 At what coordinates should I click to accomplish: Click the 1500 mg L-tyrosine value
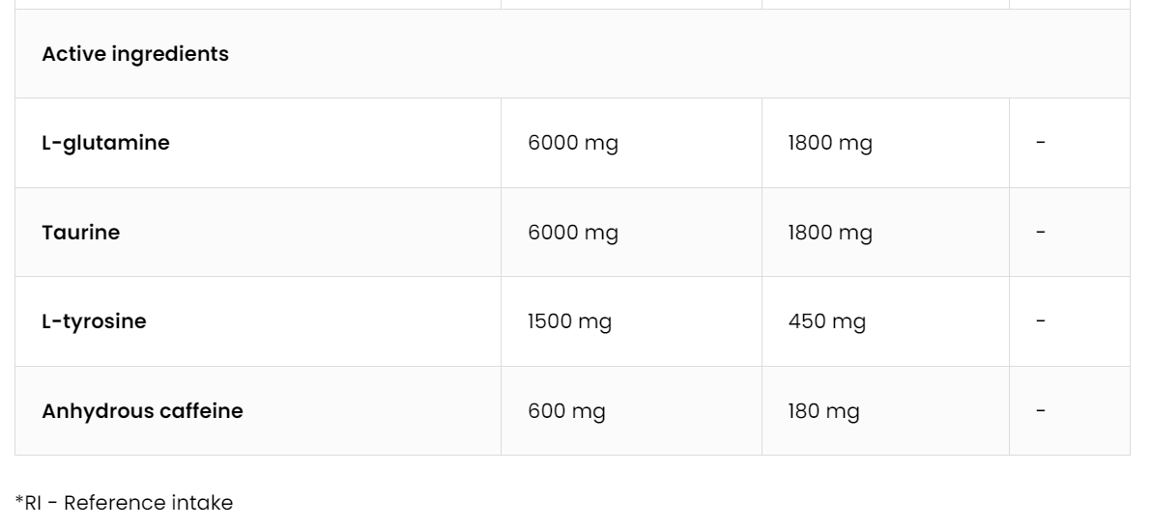[569, 321]
